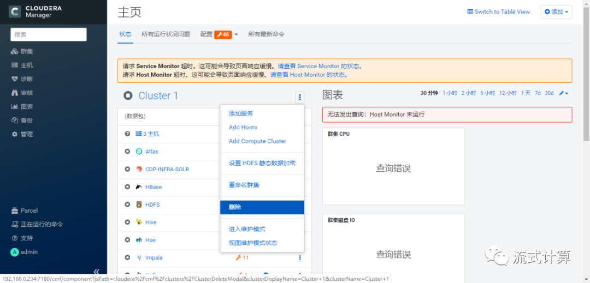This screenshot has height=283, width=590.
Task: Set chart range to 7d
Action: (x=538, y=93)
